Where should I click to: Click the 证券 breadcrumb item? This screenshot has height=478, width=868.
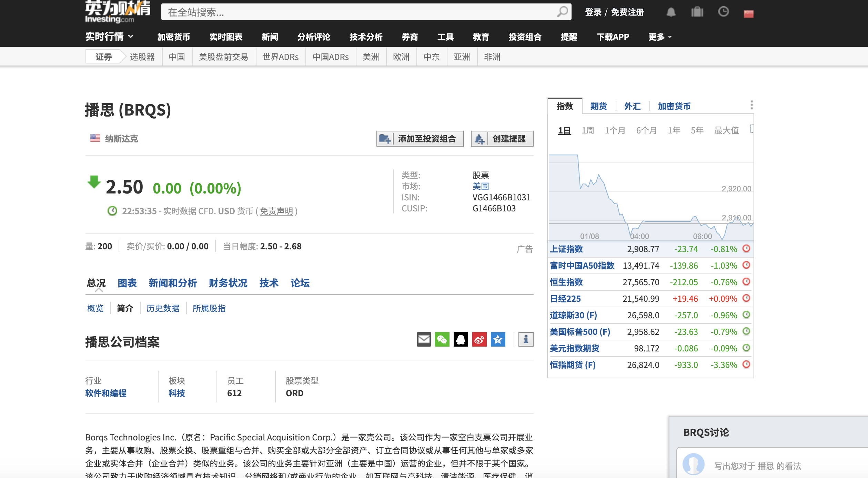[103, 57]
